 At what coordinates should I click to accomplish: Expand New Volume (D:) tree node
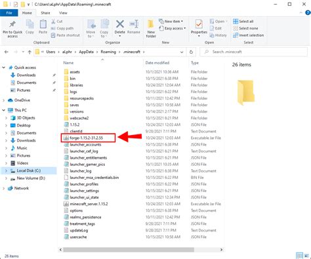pyautogui.click(x=6, y=178)
